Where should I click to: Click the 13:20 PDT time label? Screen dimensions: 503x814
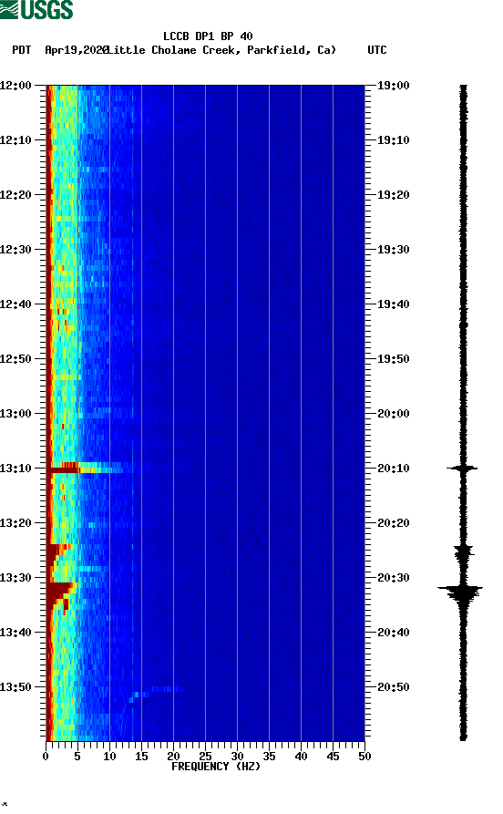click(15, 523)
